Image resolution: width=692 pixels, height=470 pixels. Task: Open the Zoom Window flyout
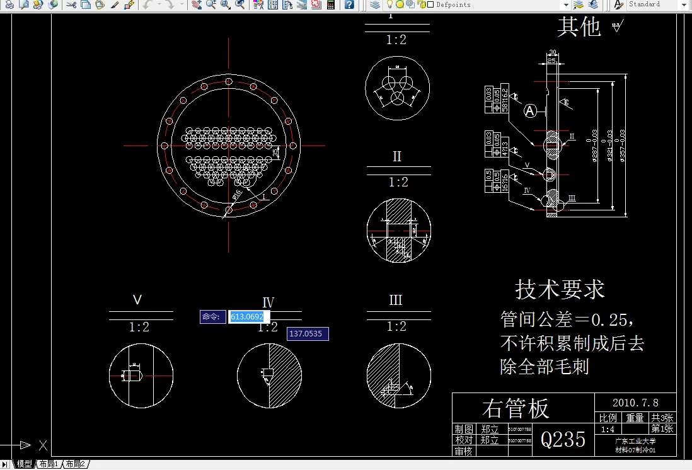pos(226,5)
